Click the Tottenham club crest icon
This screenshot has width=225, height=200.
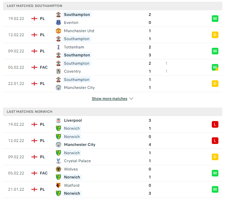[58, 47]
